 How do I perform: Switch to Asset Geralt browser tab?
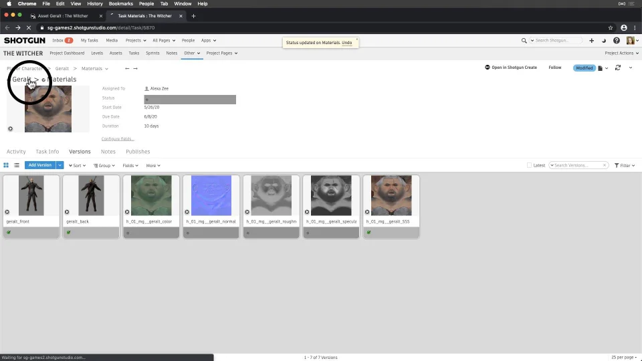coord(63,16)
